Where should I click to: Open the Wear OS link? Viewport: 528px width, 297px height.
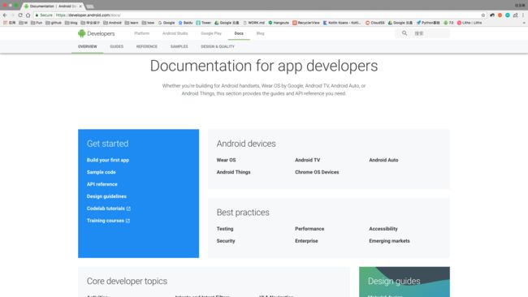tap(226, 160)
